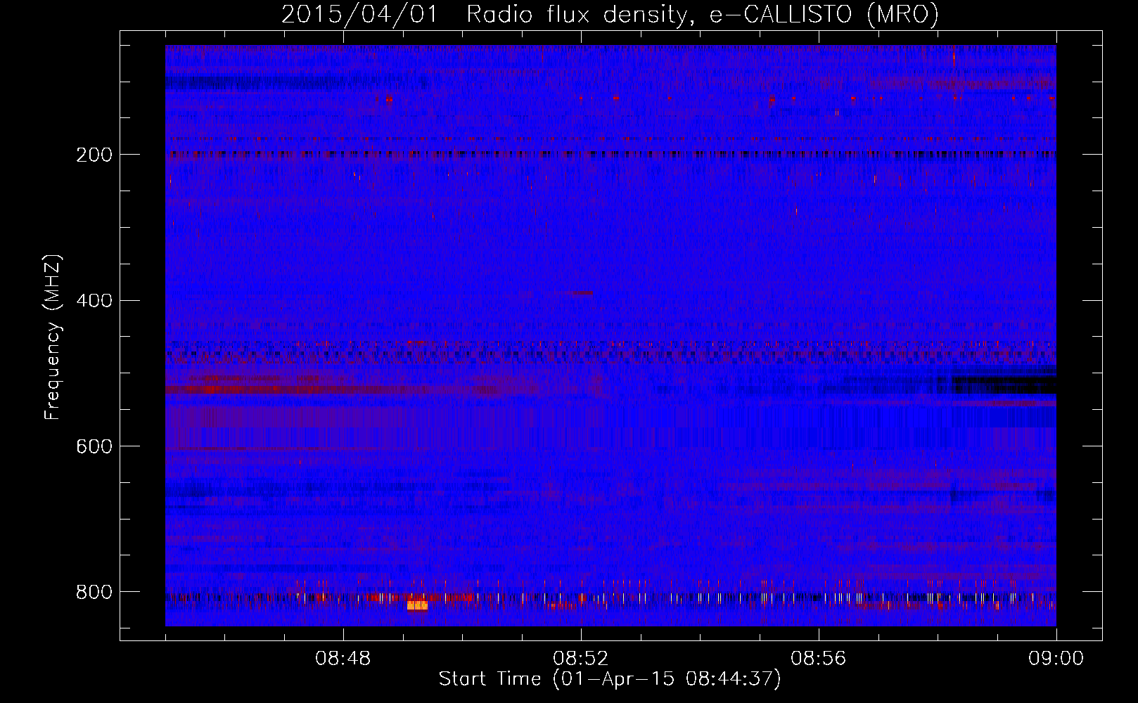Click the 08:52 time tick label
The height and width of the screenshot is (703, 1138).
pos(581,659)
